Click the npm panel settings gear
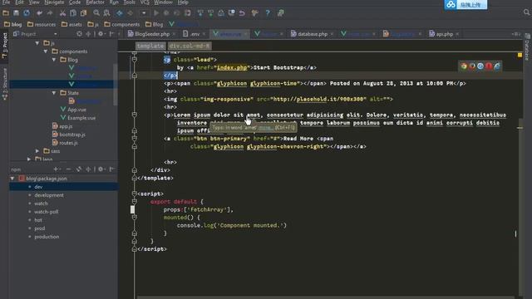Viewport: 532px width, 299px height. pyautogui.click(x=101, y=169)
